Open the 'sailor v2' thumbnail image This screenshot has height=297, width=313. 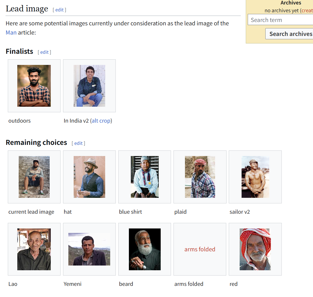255,177
